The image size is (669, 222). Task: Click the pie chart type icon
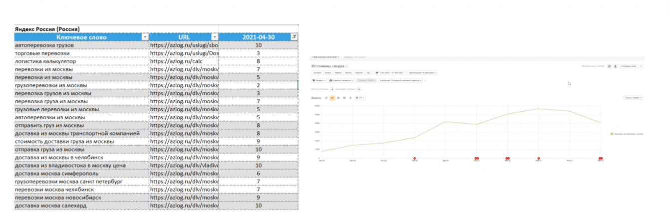click(x=326, y=98)
